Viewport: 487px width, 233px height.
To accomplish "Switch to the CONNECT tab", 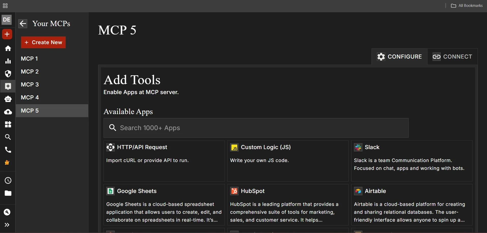I will (452, 57).
